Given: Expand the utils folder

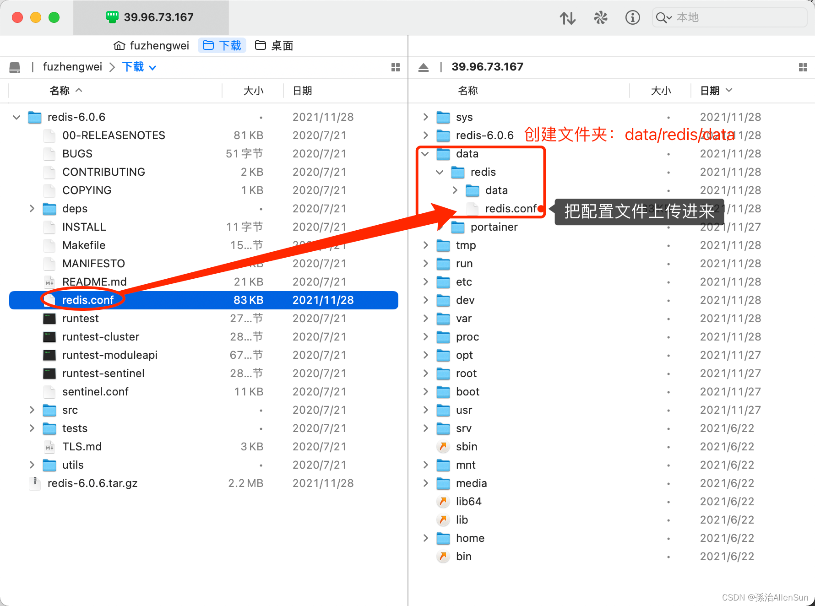Looking at the screenshot, I should pos(32,465).
